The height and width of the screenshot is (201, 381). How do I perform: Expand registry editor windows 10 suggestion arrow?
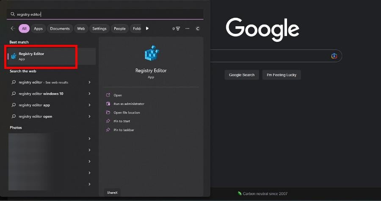pos(89,94)
